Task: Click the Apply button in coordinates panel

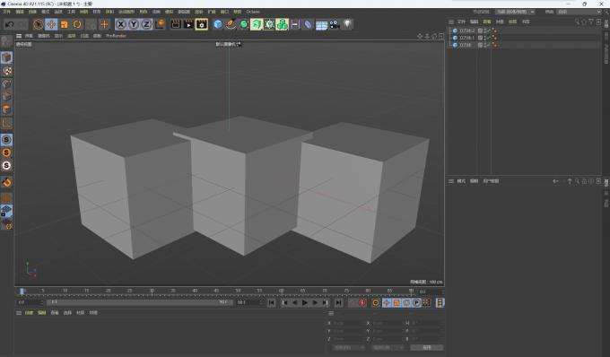Action: click(x=427, y=348)
